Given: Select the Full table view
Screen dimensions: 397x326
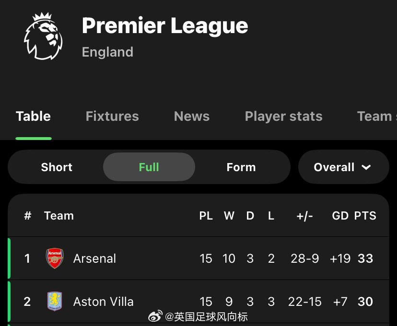Looking at the screenshot, I should pyautogui.click(x=149, y=167).
